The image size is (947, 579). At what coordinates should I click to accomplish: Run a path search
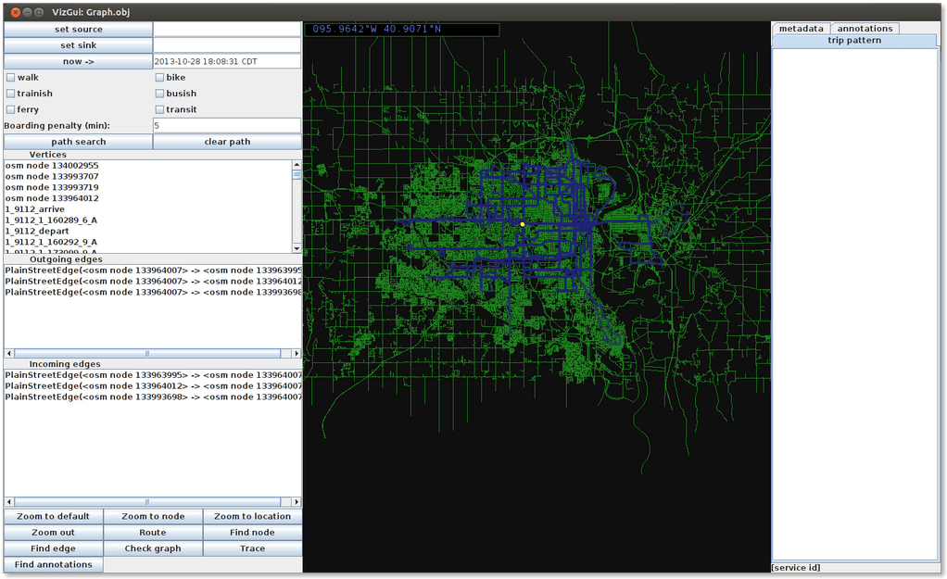[x=78, y=141]
